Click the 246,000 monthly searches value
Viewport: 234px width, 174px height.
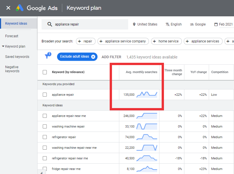129,116
